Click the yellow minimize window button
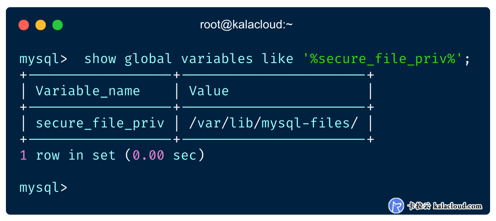Screen dimensions: 496x221 (41, 25)
